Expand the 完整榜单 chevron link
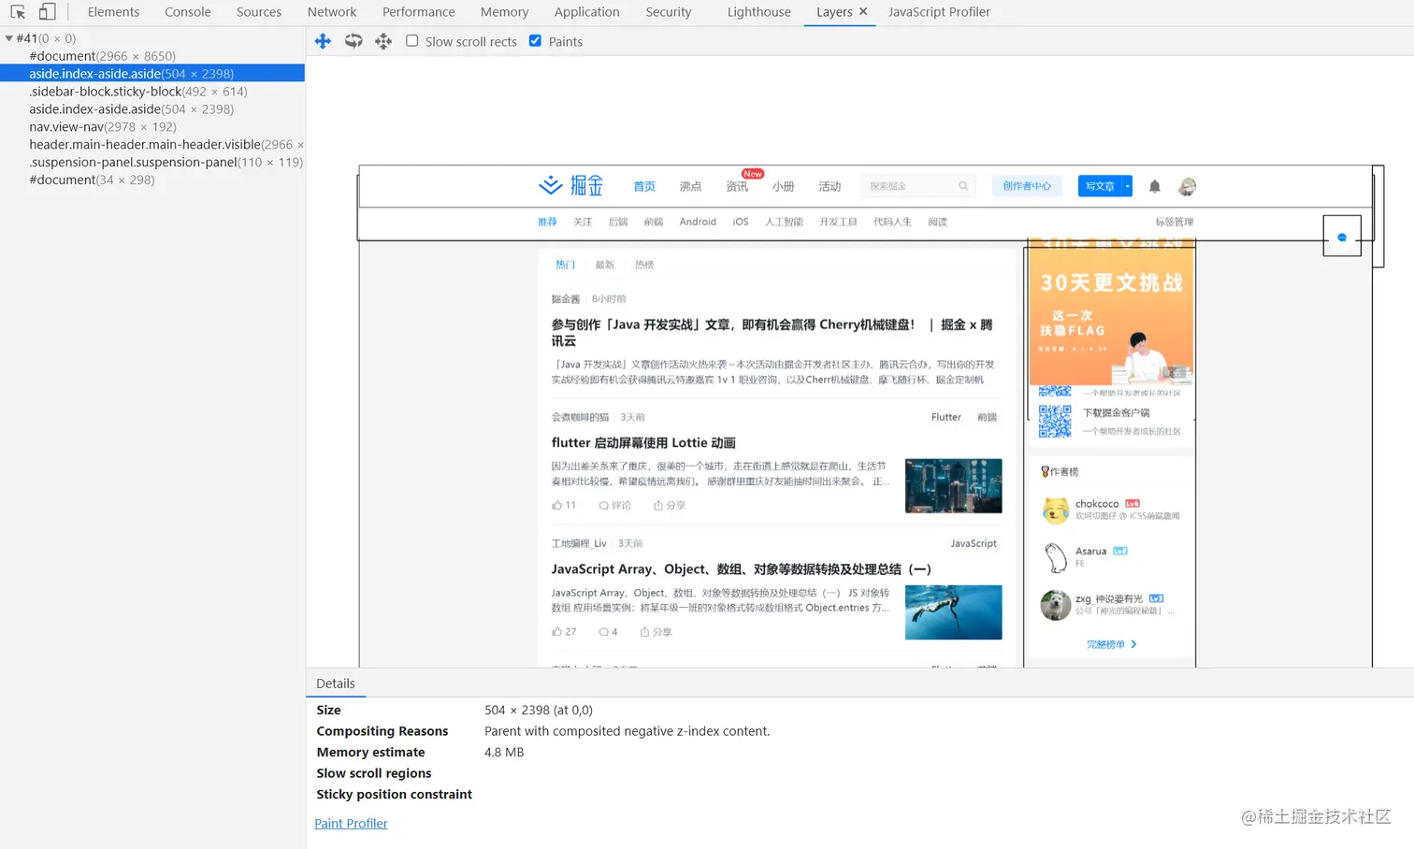The width and height of the screenshot is (1414, 849). click(1133, 644)
